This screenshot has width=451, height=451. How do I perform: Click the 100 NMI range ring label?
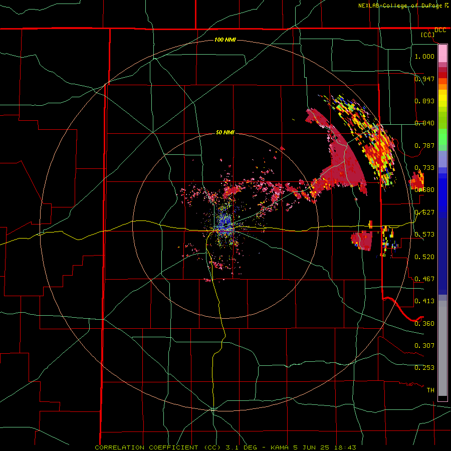point(225,40)
